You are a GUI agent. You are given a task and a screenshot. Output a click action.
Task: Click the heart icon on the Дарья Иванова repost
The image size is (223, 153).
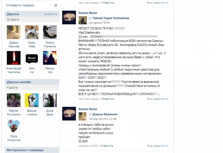[x=167, y=146]
